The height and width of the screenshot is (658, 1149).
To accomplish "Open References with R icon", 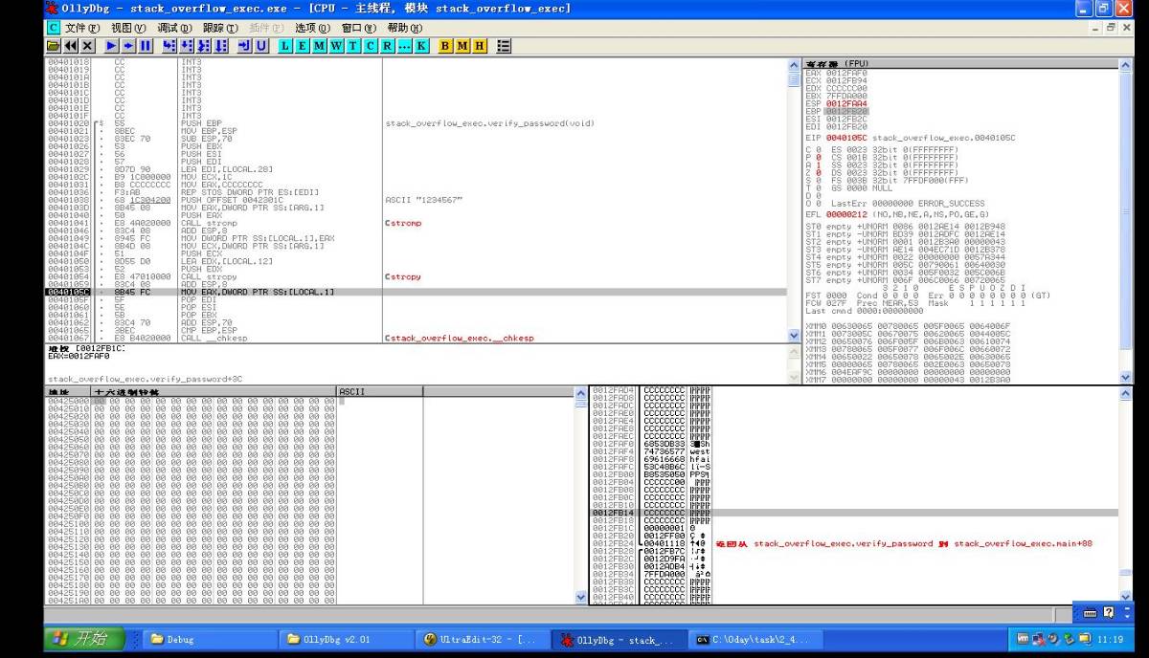I will 387,46.
